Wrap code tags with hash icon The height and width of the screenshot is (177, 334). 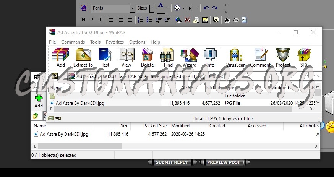pyautogui.click(x=227, y=20)
